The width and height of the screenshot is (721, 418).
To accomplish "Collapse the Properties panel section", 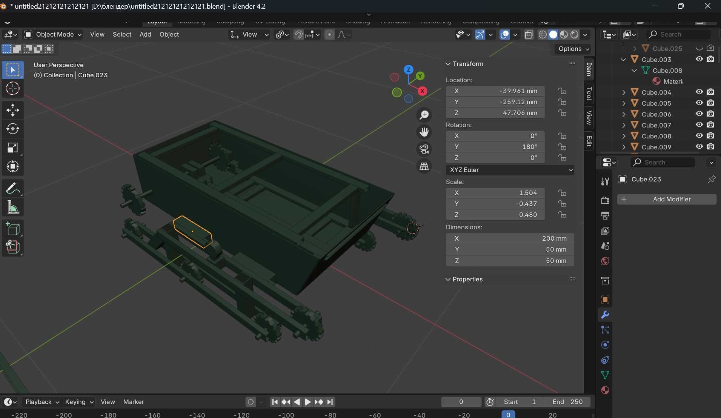I will tap(448, 280).
